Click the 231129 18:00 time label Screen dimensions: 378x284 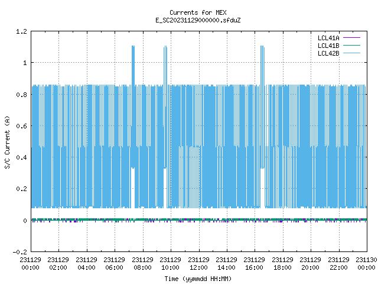coord(282,264)
